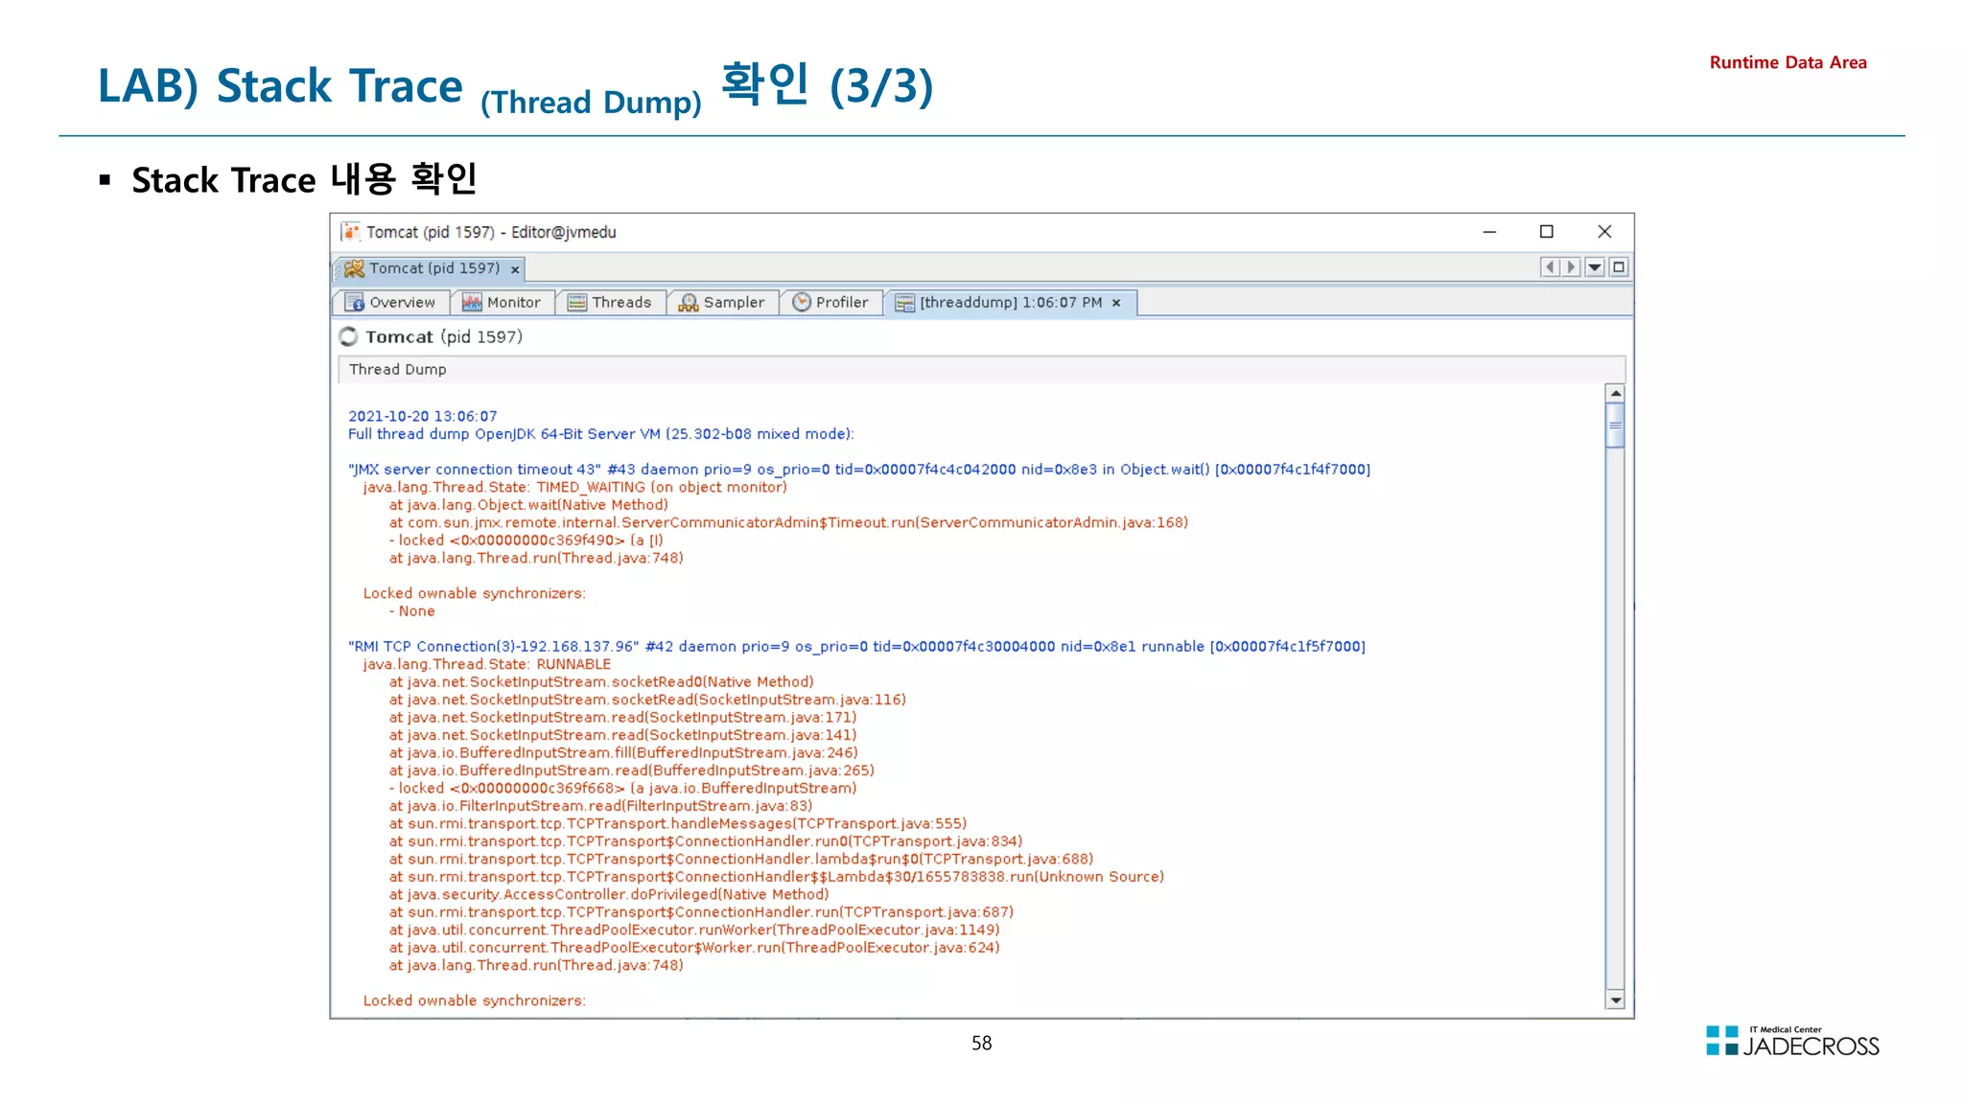Click the Monitor chart icon

tap(472, 303)
